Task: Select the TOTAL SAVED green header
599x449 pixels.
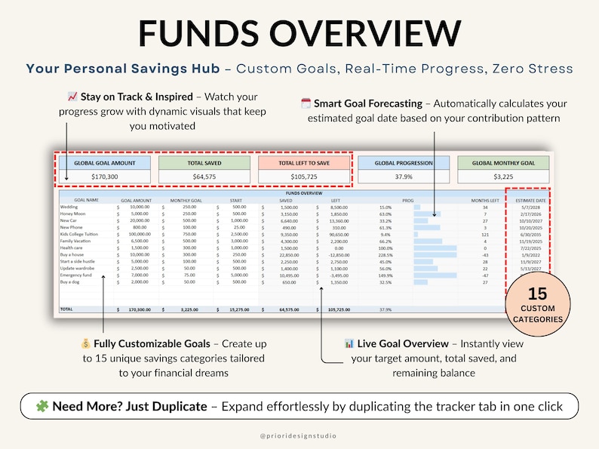Action: (x=204, y=163)
